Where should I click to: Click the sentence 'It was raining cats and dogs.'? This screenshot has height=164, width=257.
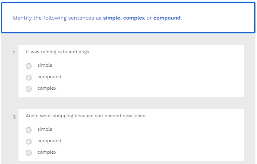click(58, 52)
